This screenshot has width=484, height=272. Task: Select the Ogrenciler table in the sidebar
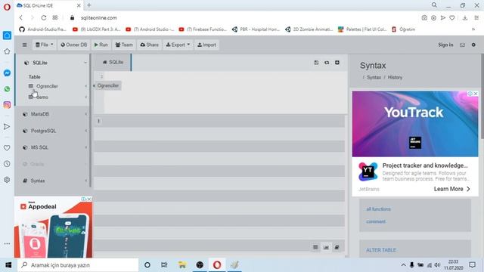pyautogui.click(x=47, y=86)
